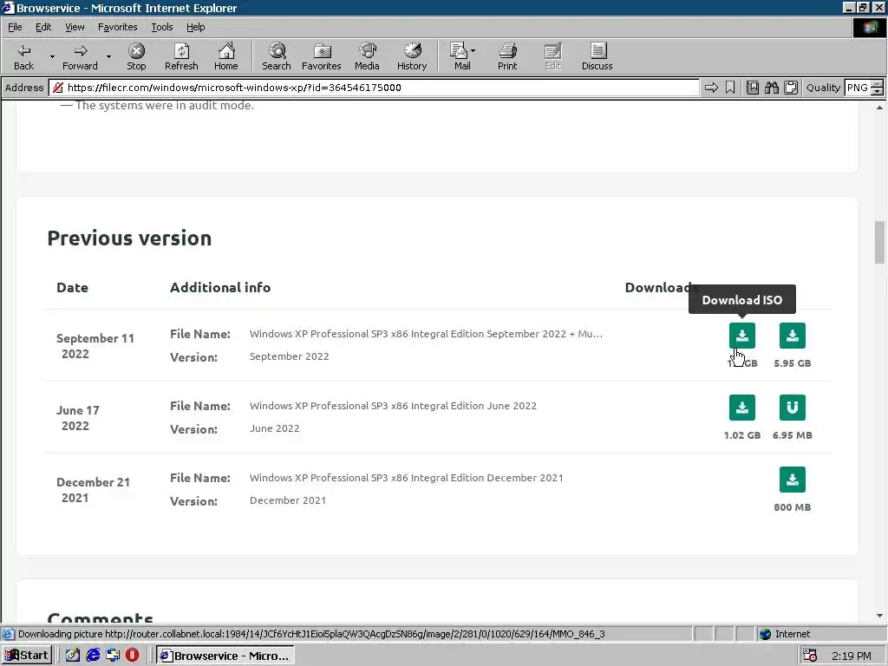Show the History pane

coord(412,56)
